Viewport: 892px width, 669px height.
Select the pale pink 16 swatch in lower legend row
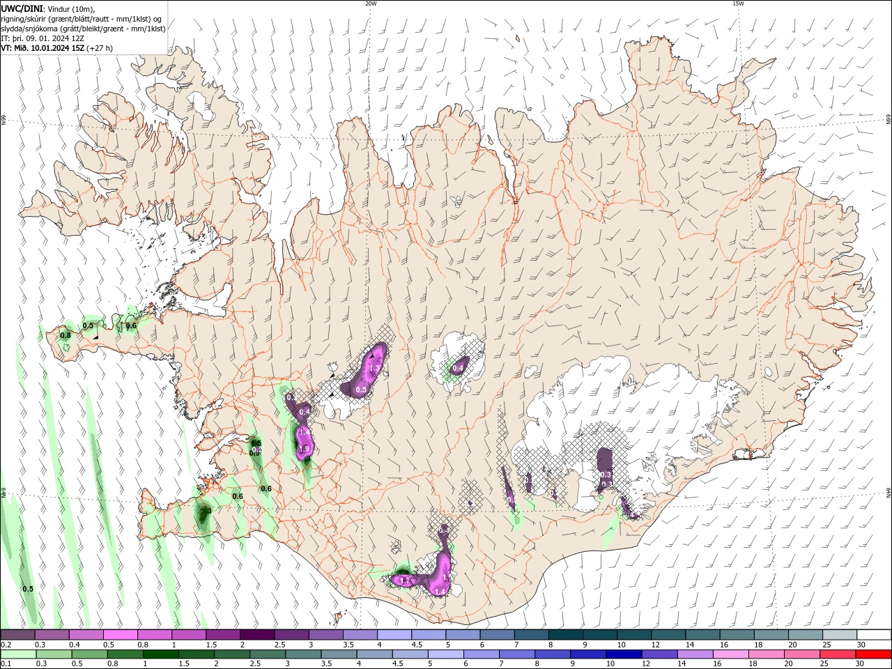[730, 654]
